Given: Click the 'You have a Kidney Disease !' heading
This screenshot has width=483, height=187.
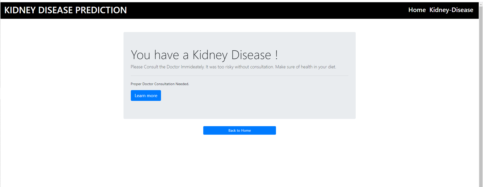Looking at the screenshot, I should (204, 55).
